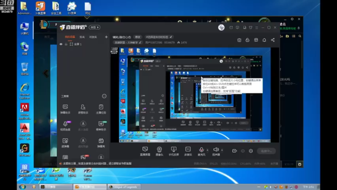Screen dimensions: 337x190
Task: Add 手机投屏 phone cast source
Action: click(x=174, y=151)
